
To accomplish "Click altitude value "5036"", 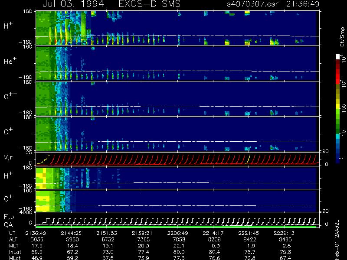I will (x=37, y=240).
